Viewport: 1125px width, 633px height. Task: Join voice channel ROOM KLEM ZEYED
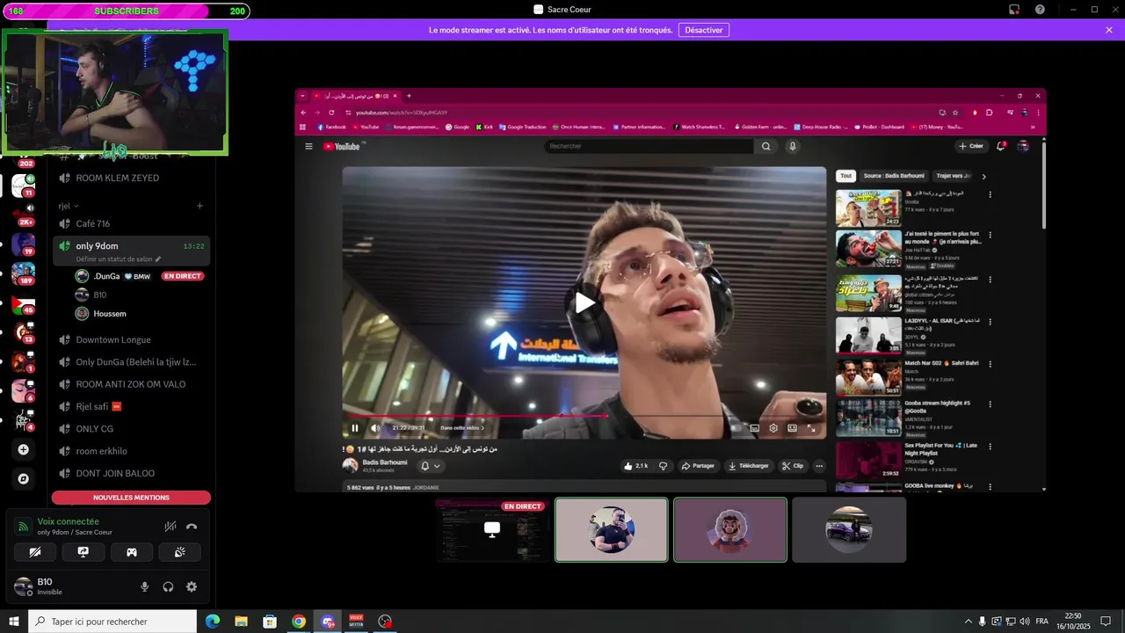coord(131,178)
